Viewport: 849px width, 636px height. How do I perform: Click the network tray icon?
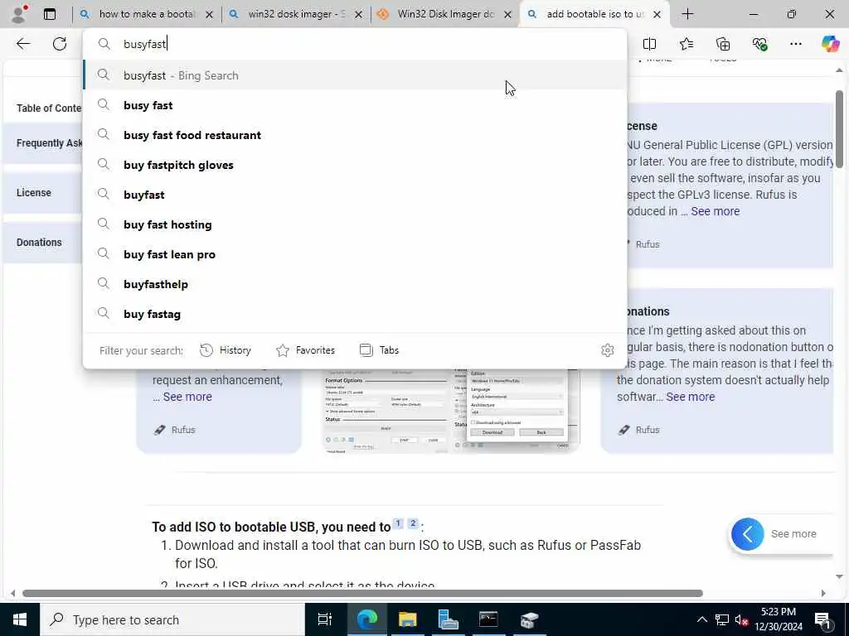722,619
